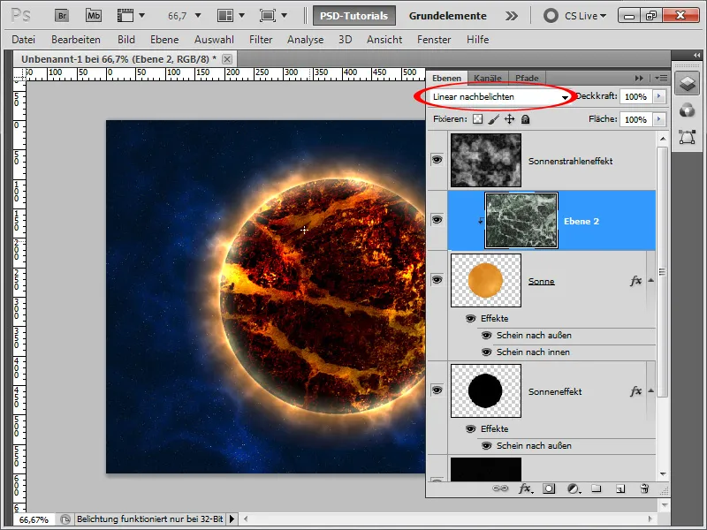Collapse effects list on Sonne layer
Viewport: 707px width, 530px height.
pyautogui.click(x=650, y=280)
